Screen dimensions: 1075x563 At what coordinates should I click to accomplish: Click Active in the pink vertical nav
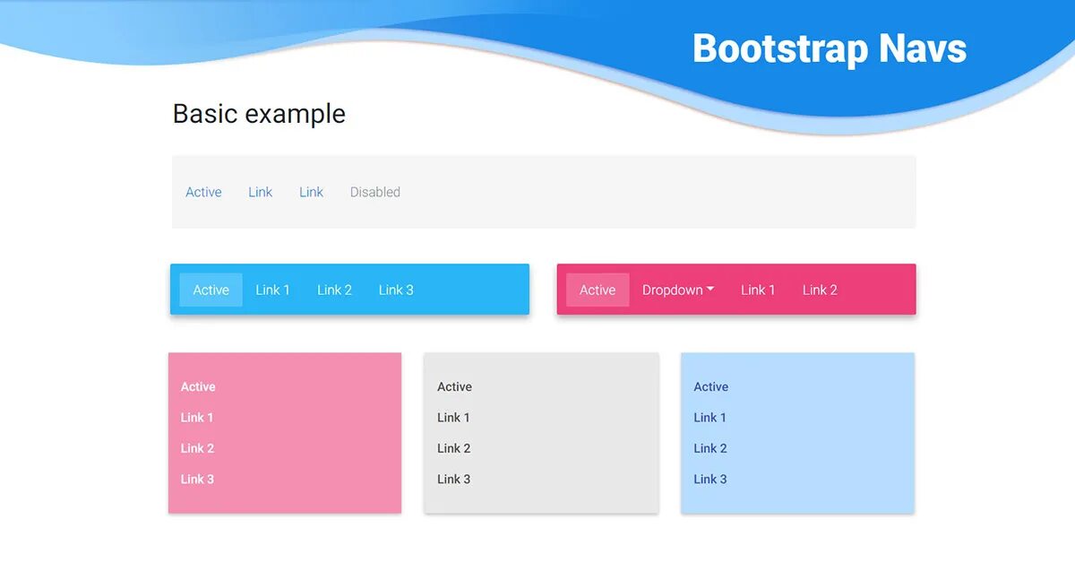pyautogui.click(x=198, y=386)
